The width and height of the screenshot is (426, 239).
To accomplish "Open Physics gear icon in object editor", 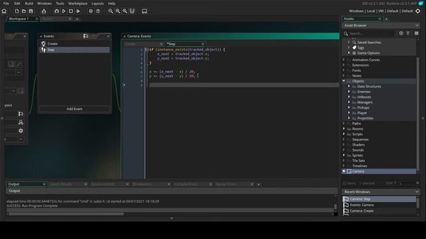I will coord(21,131).
